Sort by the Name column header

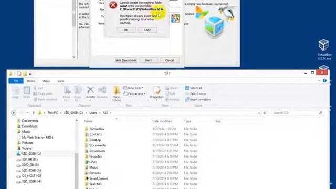pos(88,121)
